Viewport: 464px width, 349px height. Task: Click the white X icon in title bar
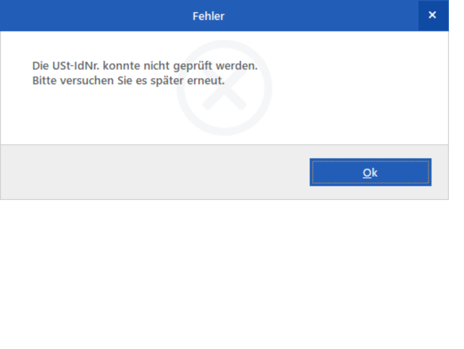pyautogui.click(x=432, y=15)
